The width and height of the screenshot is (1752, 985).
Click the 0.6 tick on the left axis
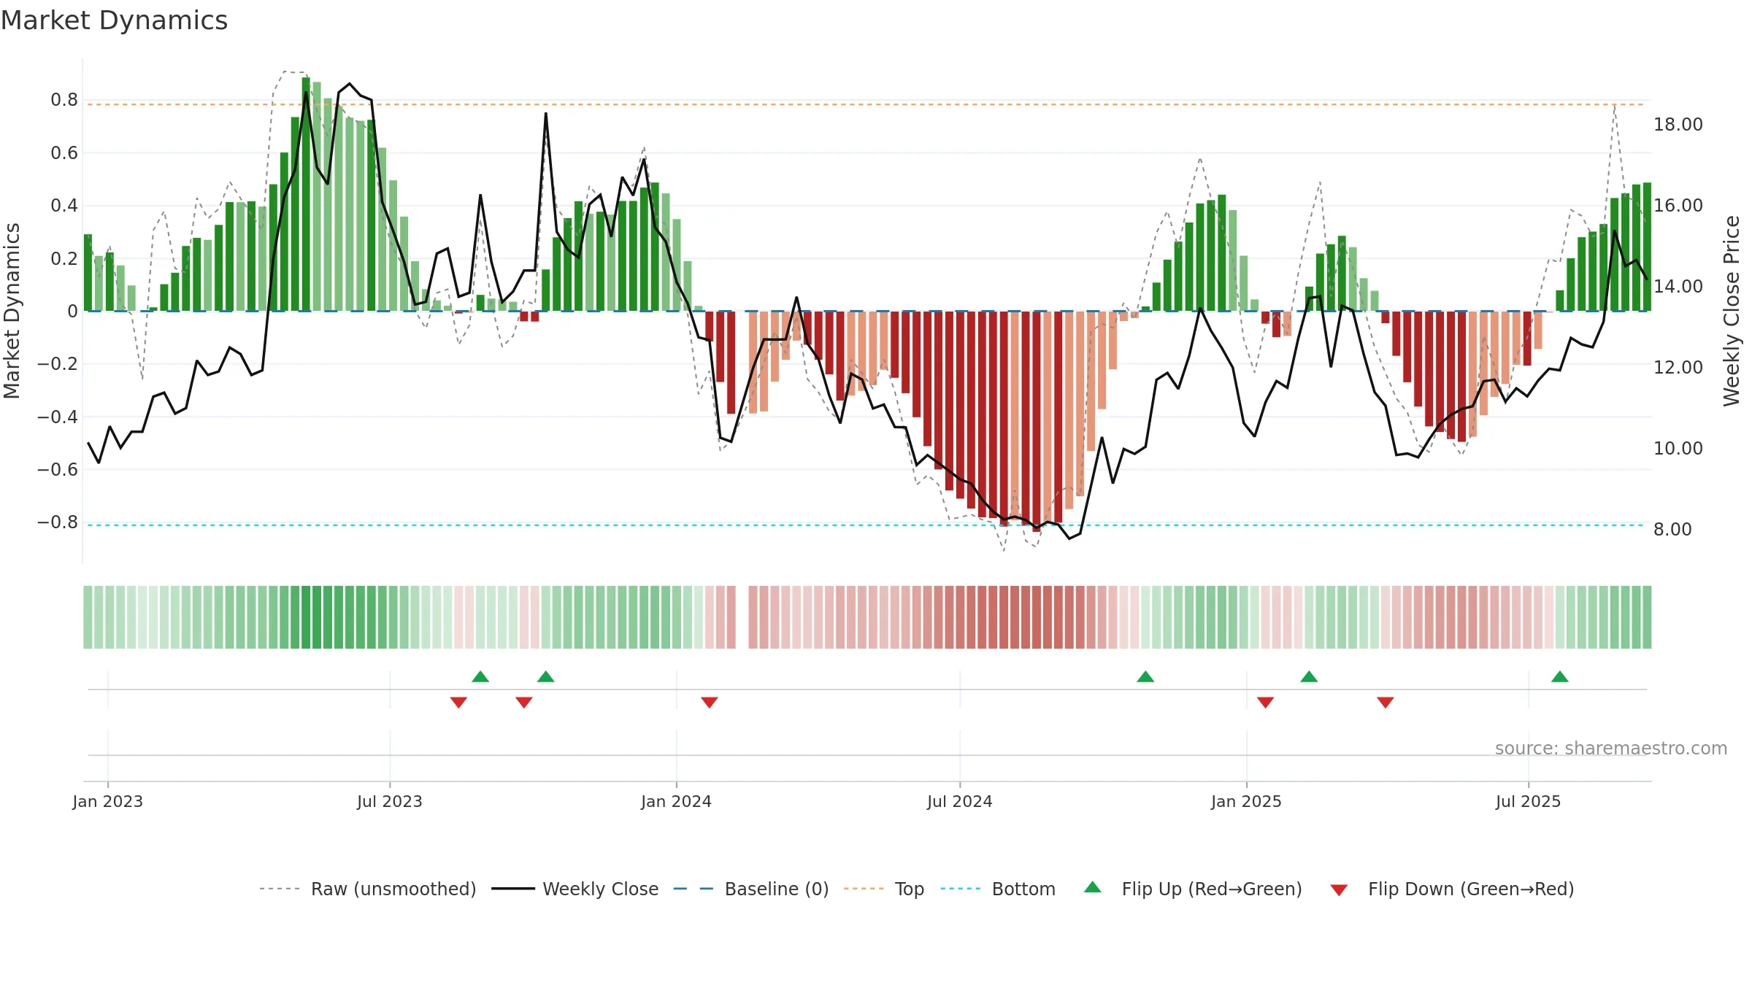click(64, 153)
